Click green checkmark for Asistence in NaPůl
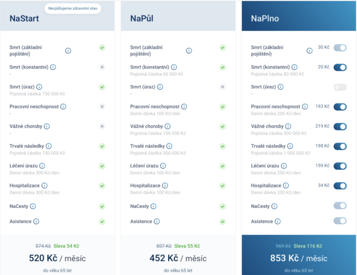The image size is (357, 275). coord(223,222)
